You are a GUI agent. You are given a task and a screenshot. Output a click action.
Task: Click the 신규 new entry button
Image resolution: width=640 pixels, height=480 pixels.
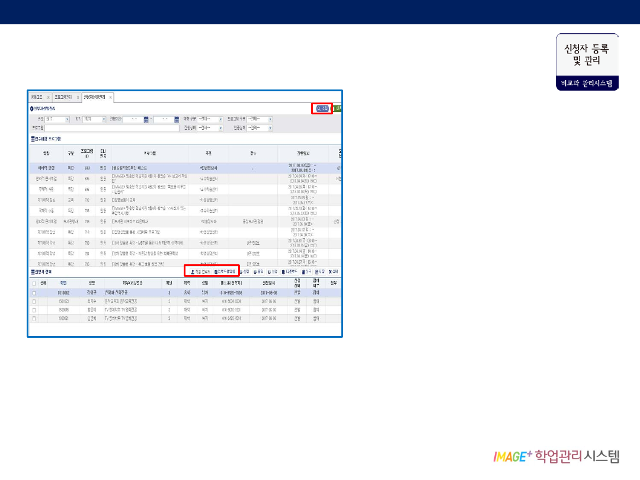tap(307, 271)
